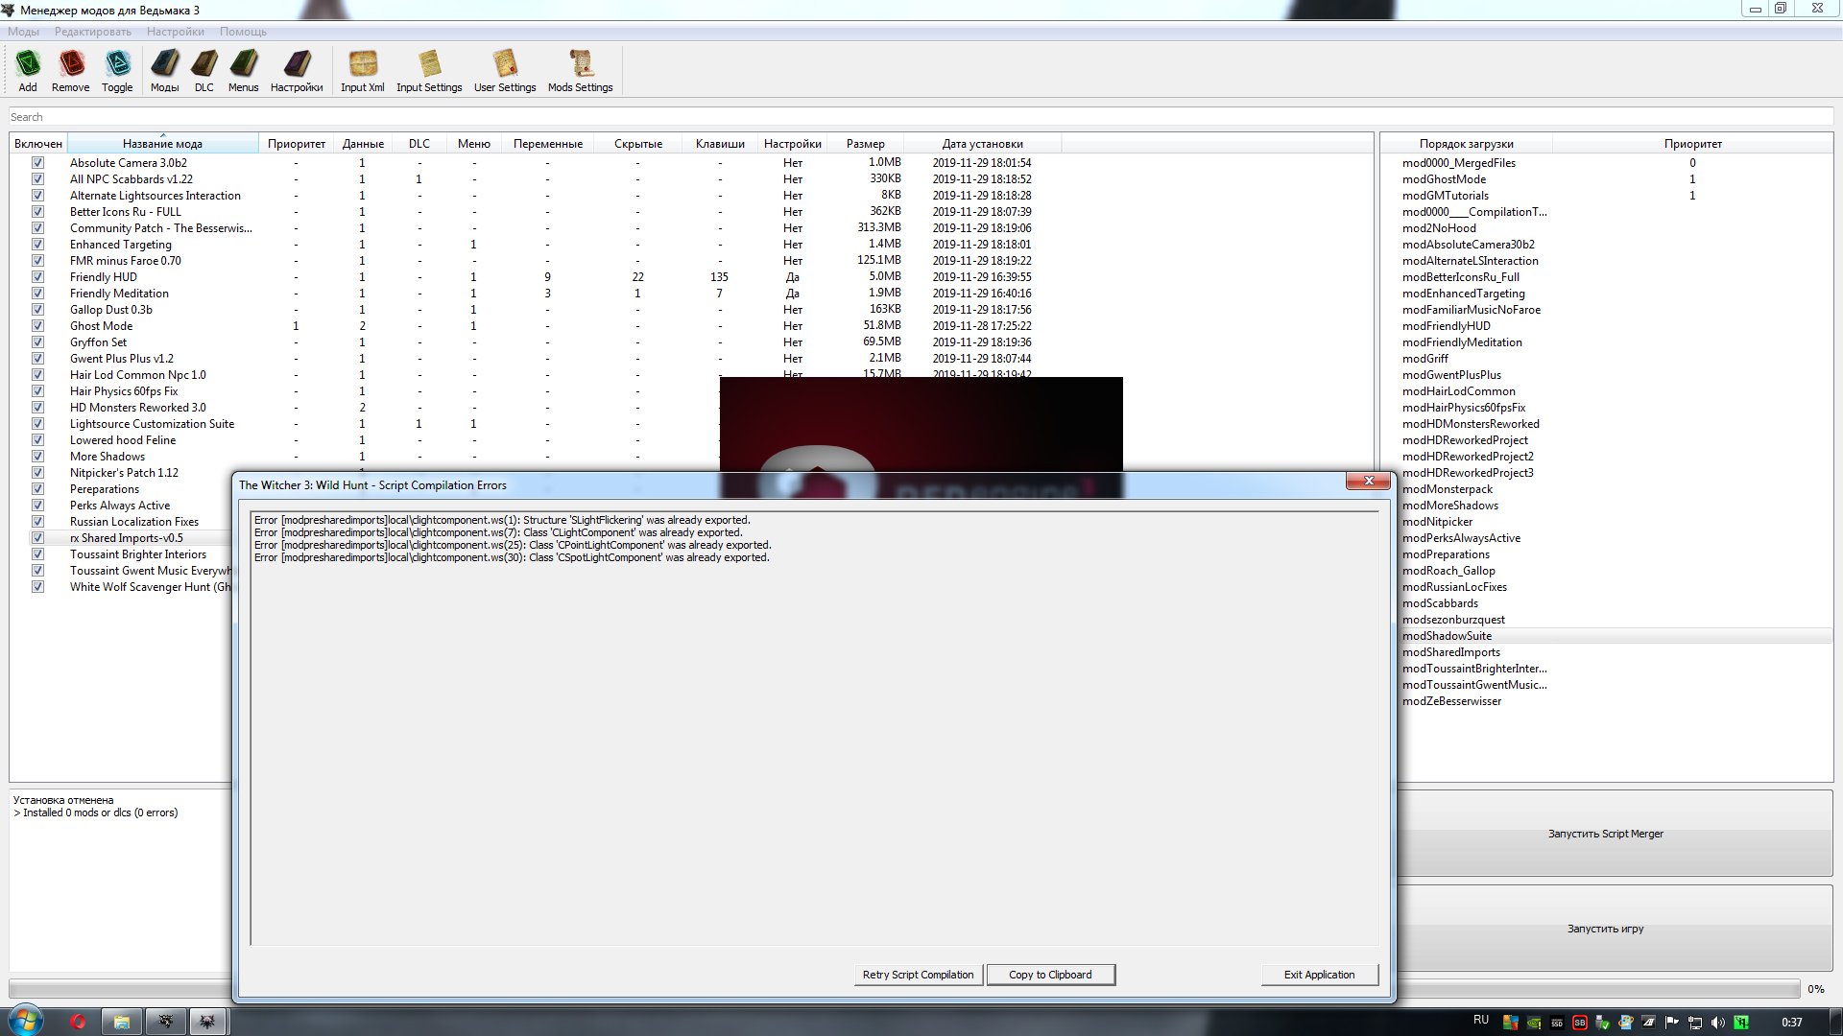
Task: Open the Моды menu in menu bar
Action: (24, 32)
